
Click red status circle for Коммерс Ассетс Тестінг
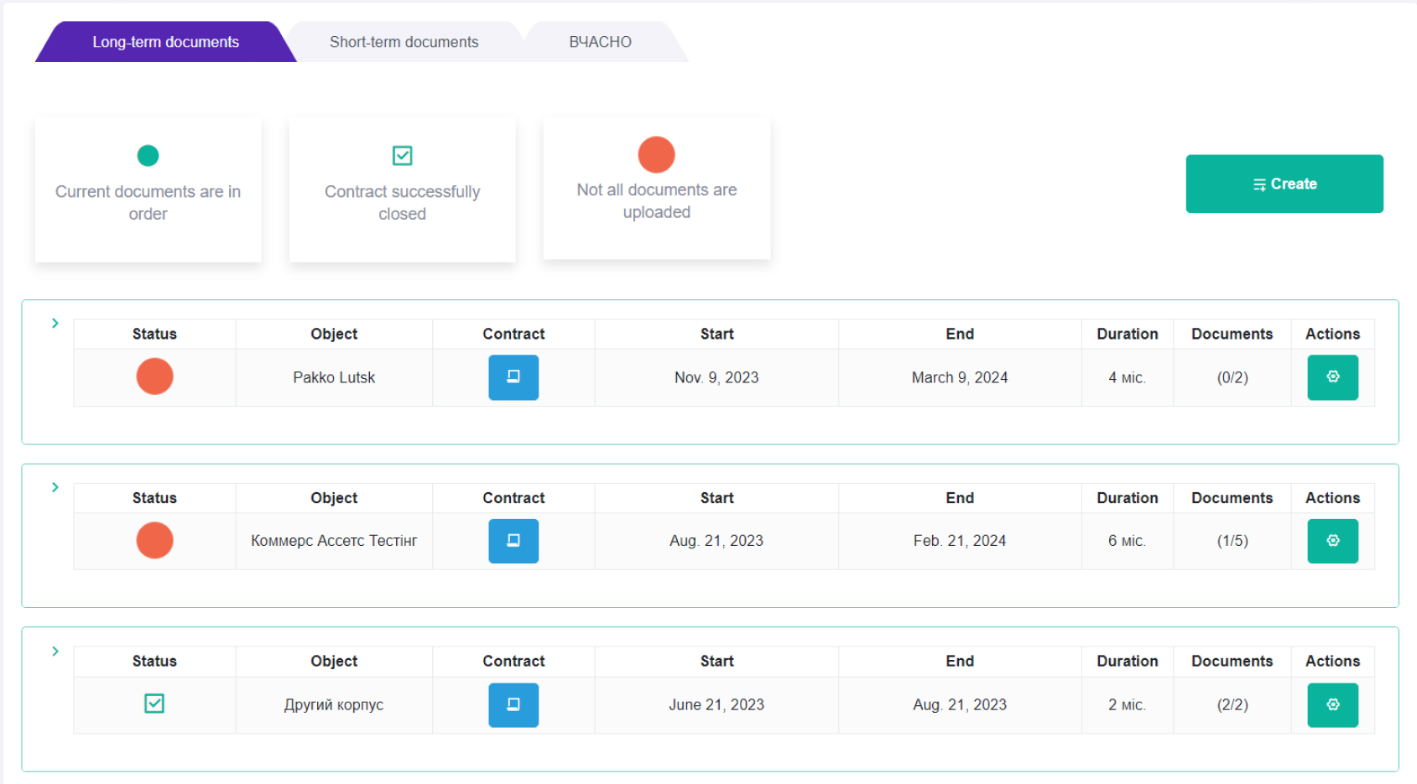coord(154,540)
